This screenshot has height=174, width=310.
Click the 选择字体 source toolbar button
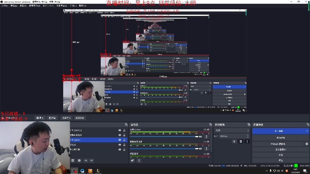(x=66, y=118)
